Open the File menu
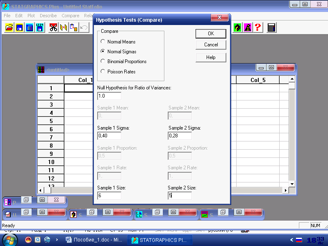The image size is (328, 246). coord(7,16)
